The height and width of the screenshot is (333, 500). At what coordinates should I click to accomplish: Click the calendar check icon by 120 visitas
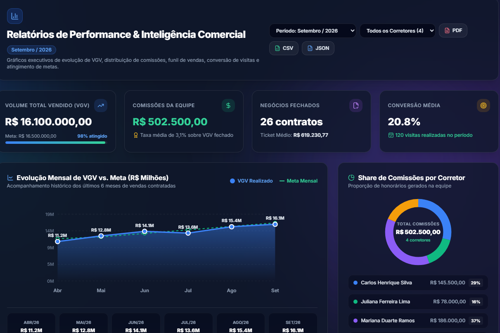click(391, 135)
